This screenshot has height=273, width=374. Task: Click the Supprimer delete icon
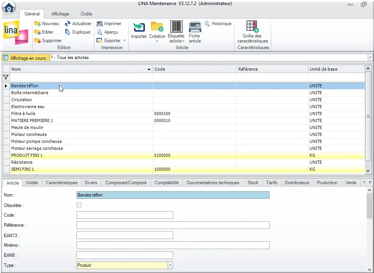(37, 41)
